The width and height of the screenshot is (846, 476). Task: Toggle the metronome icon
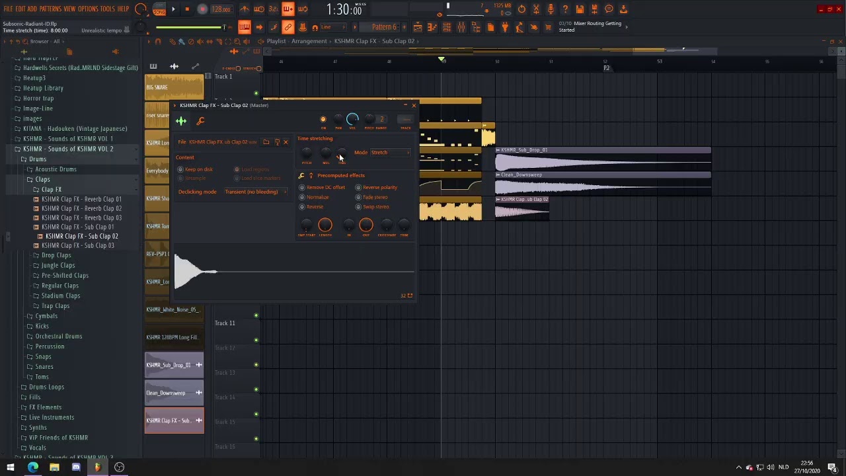(x=245, y=9)
